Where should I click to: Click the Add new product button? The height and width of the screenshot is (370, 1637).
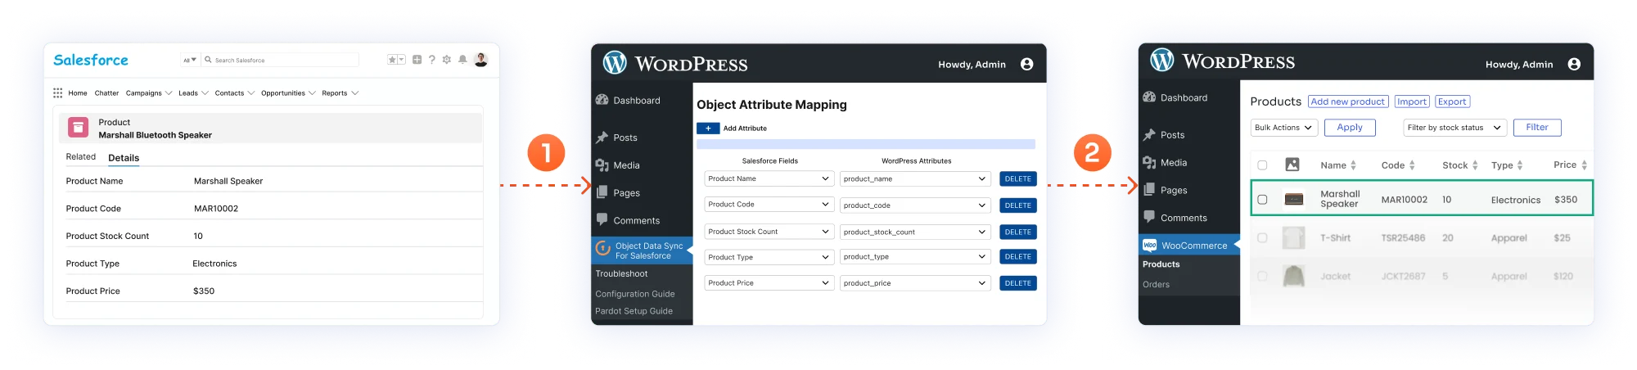(x=1347, y=102)
